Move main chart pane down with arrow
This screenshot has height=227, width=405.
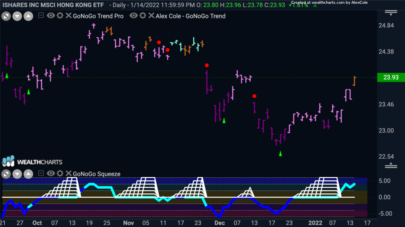(x=17, y=17)
